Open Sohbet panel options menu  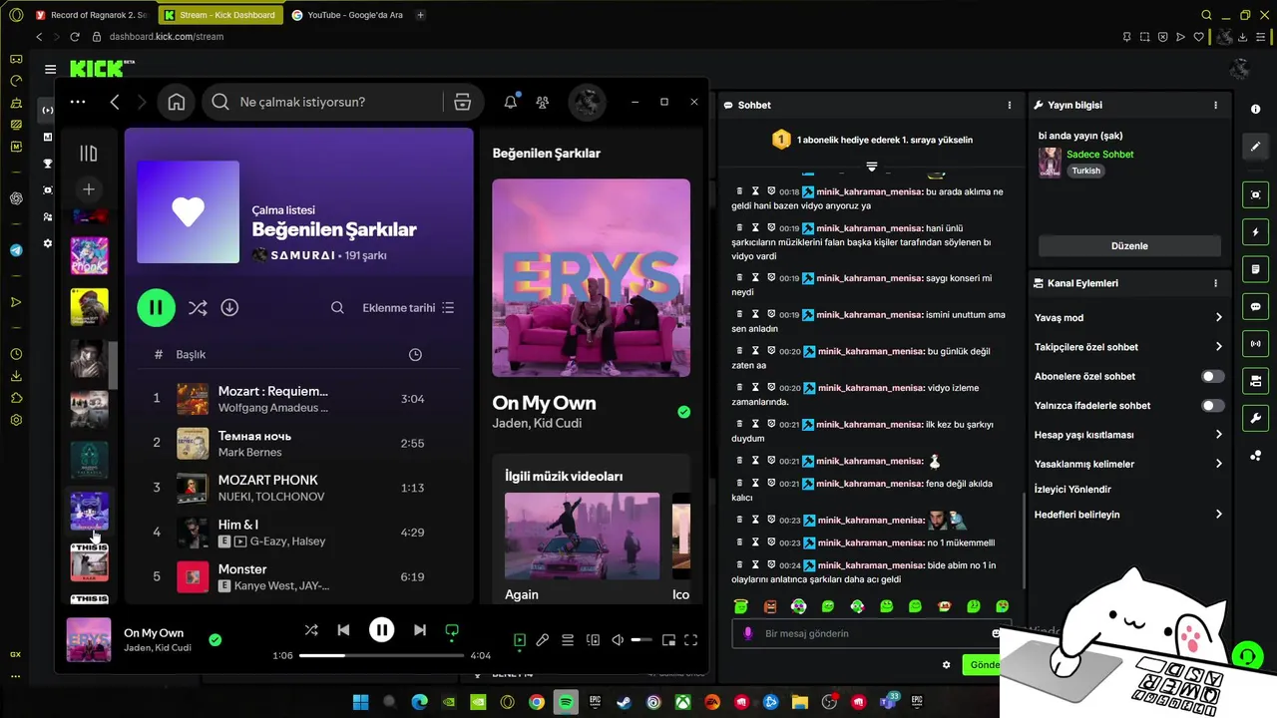[x=1010, y=105]
